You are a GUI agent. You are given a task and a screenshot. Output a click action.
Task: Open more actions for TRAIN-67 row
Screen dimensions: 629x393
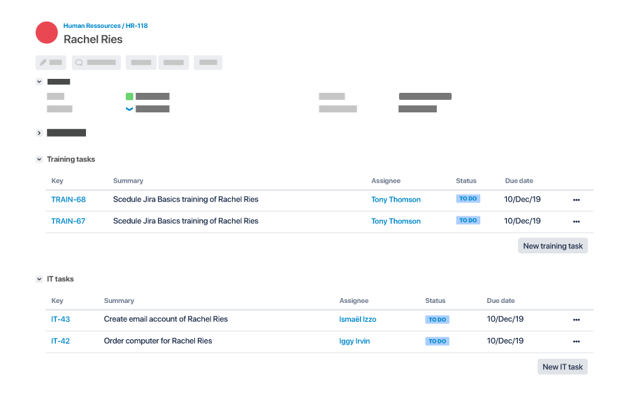tap(576, 221)
